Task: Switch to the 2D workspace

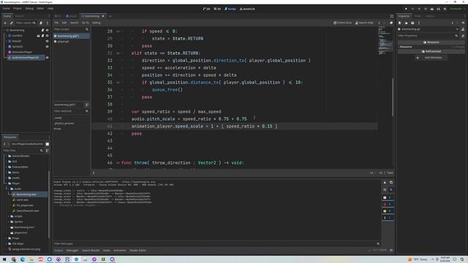Action: tap(206, 9)
